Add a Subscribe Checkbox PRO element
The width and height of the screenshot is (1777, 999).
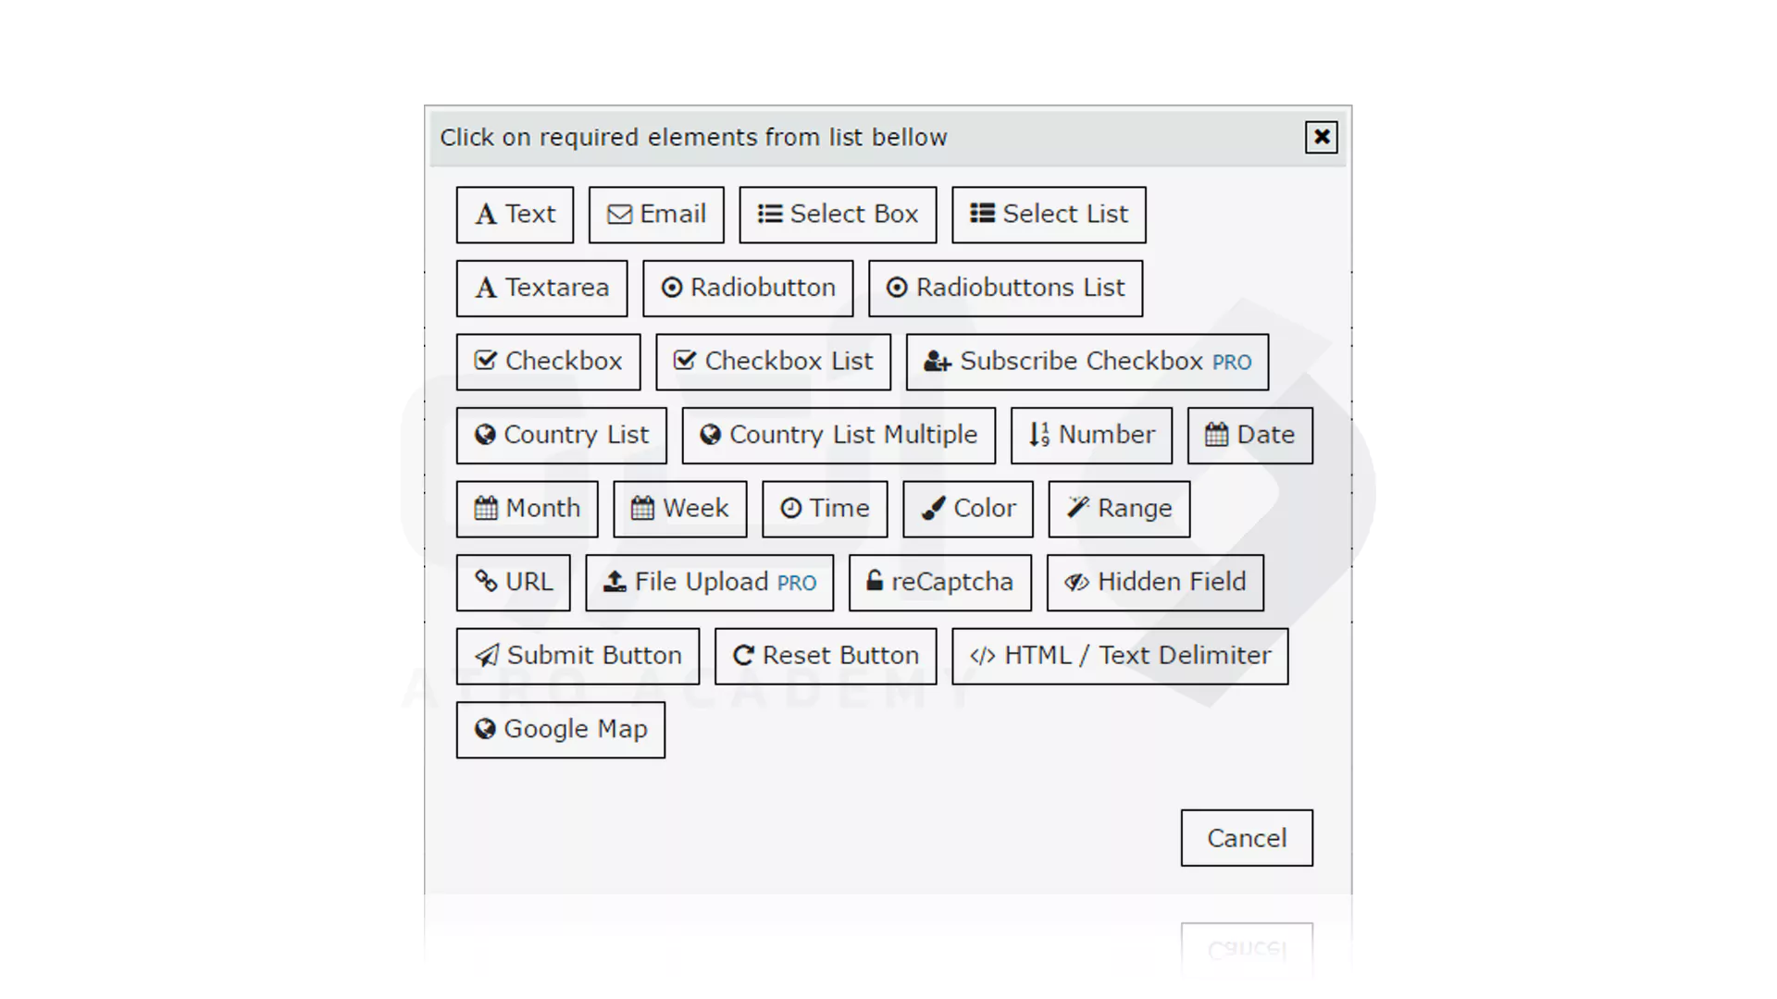click(1087, 362)
